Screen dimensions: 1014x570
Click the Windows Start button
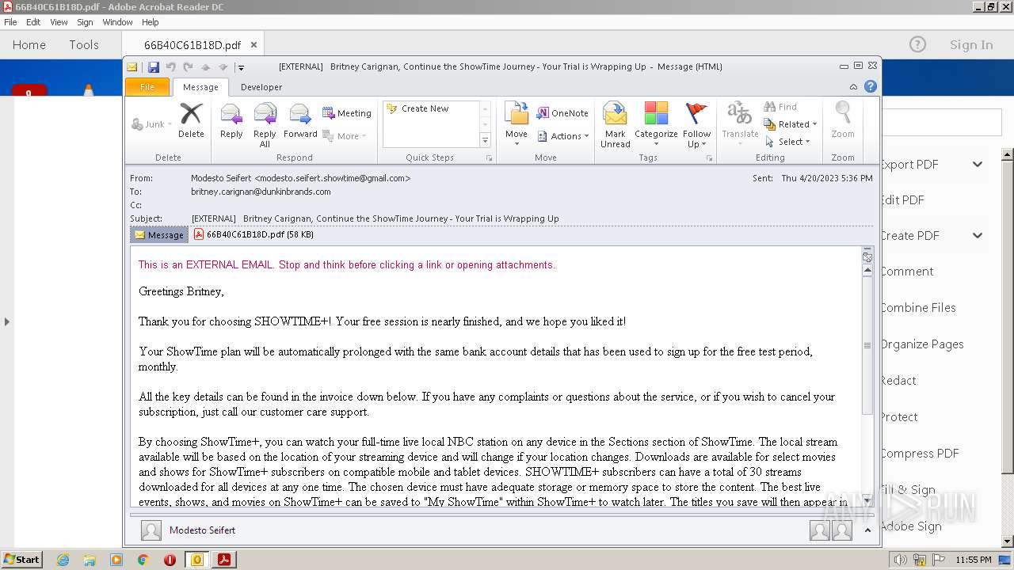(22, 559)
